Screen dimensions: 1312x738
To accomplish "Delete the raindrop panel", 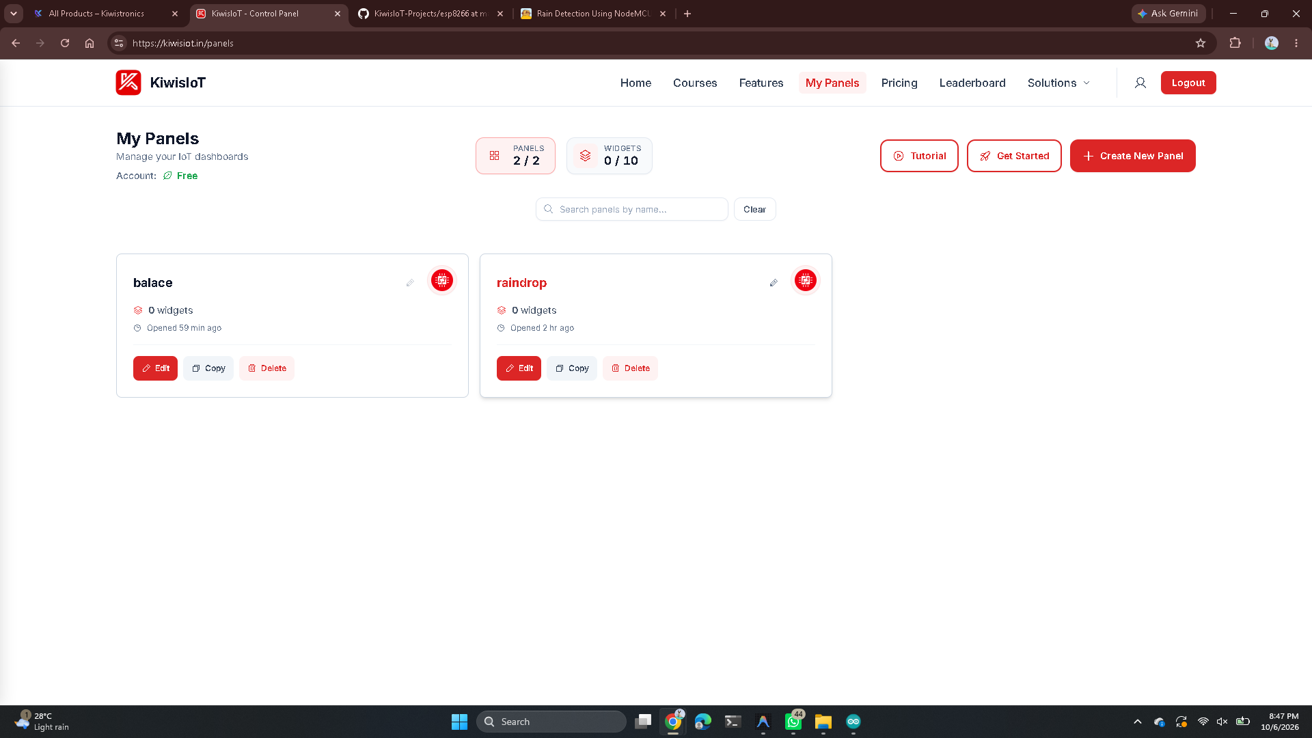I will [630, 368].
